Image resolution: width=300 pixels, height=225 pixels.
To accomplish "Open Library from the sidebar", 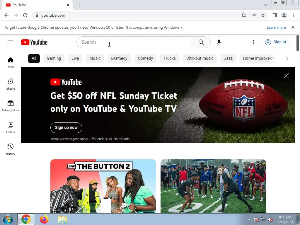I will (x=11, y=128).
